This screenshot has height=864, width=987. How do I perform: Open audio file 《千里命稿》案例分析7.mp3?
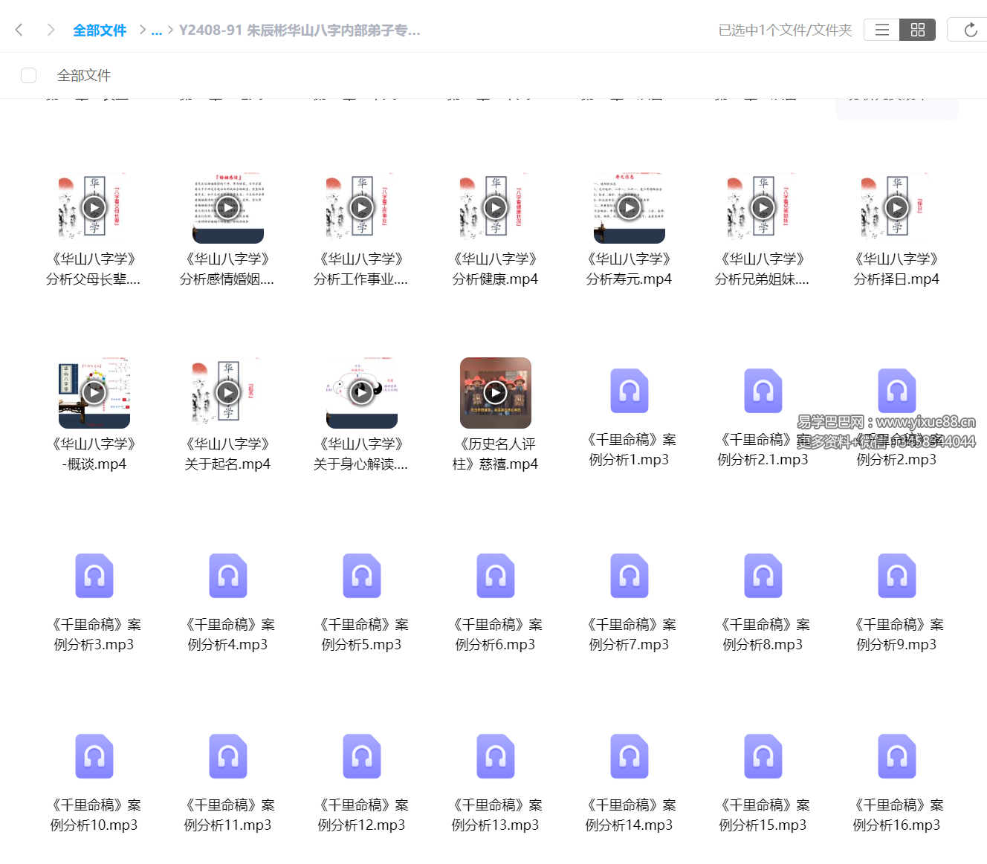[630, 575]
